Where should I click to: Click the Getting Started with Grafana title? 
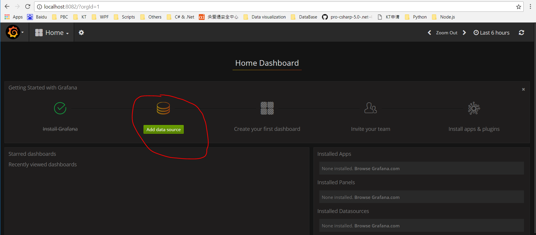tap(43, 87)
